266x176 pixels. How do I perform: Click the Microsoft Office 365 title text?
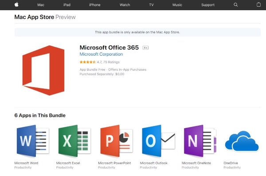click(x=109, y=48)
